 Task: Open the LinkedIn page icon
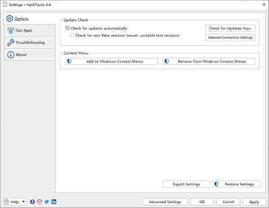[54, 202]
